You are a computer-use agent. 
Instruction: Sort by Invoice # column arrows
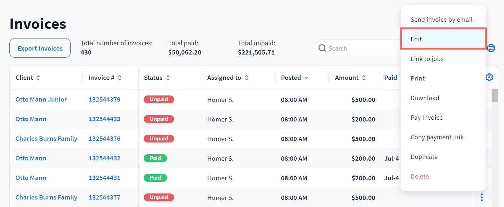[x=120, y=78]
